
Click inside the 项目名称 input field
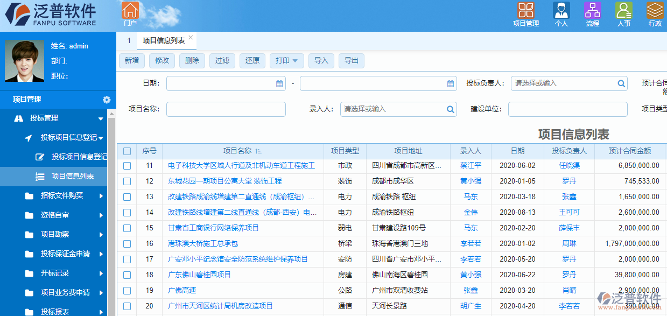pos(226,109)
